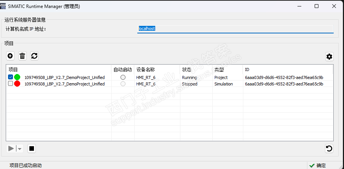This screenshot has width=344, height=169.
Task: Click the 状态 column header
Action: pos(196,69)
